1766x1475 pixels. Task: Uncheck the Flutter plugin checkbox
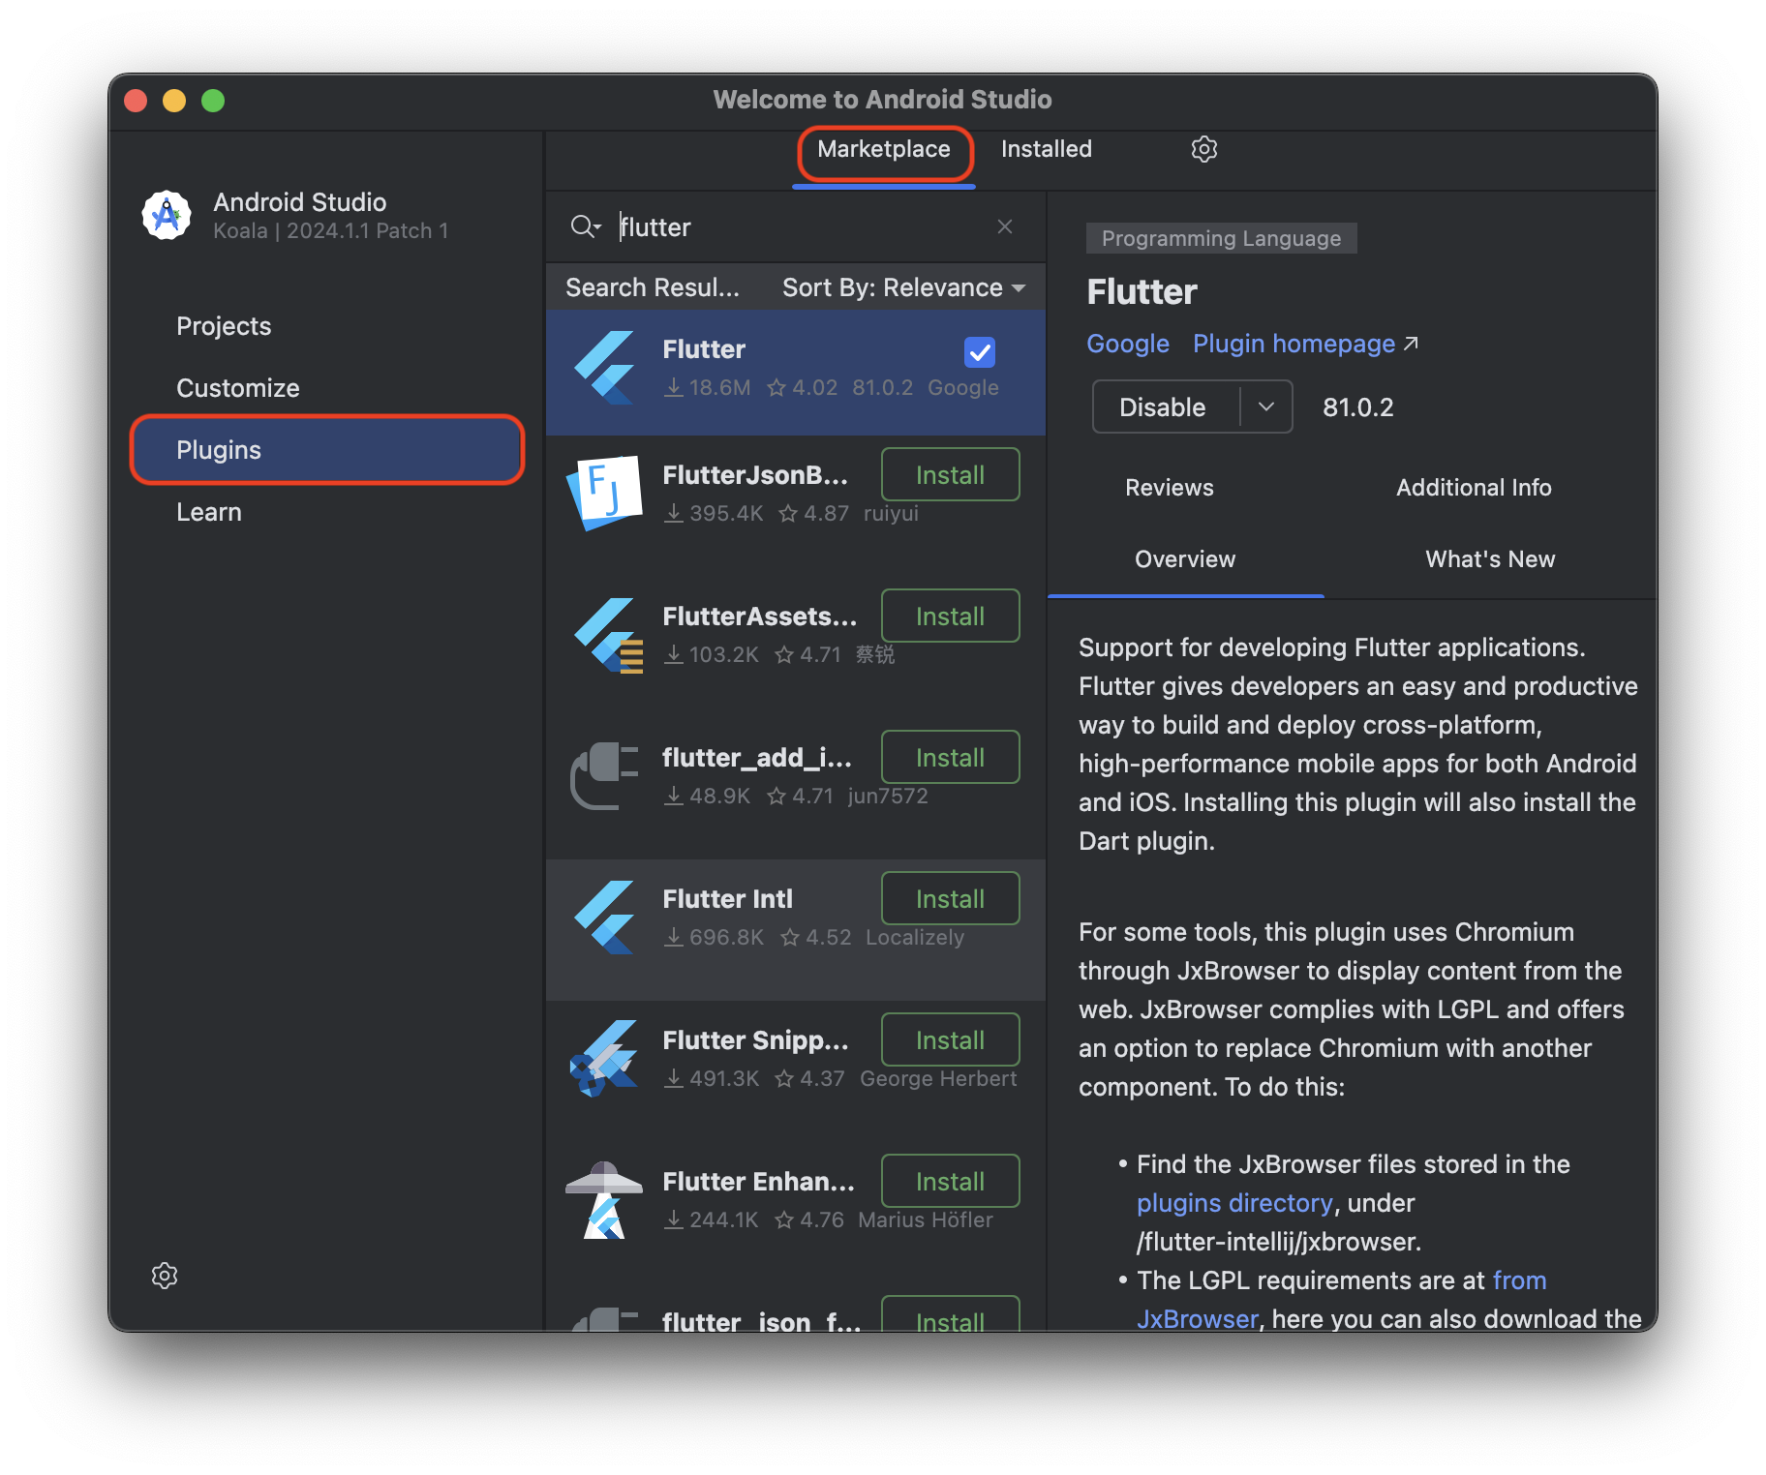point(979,351)
